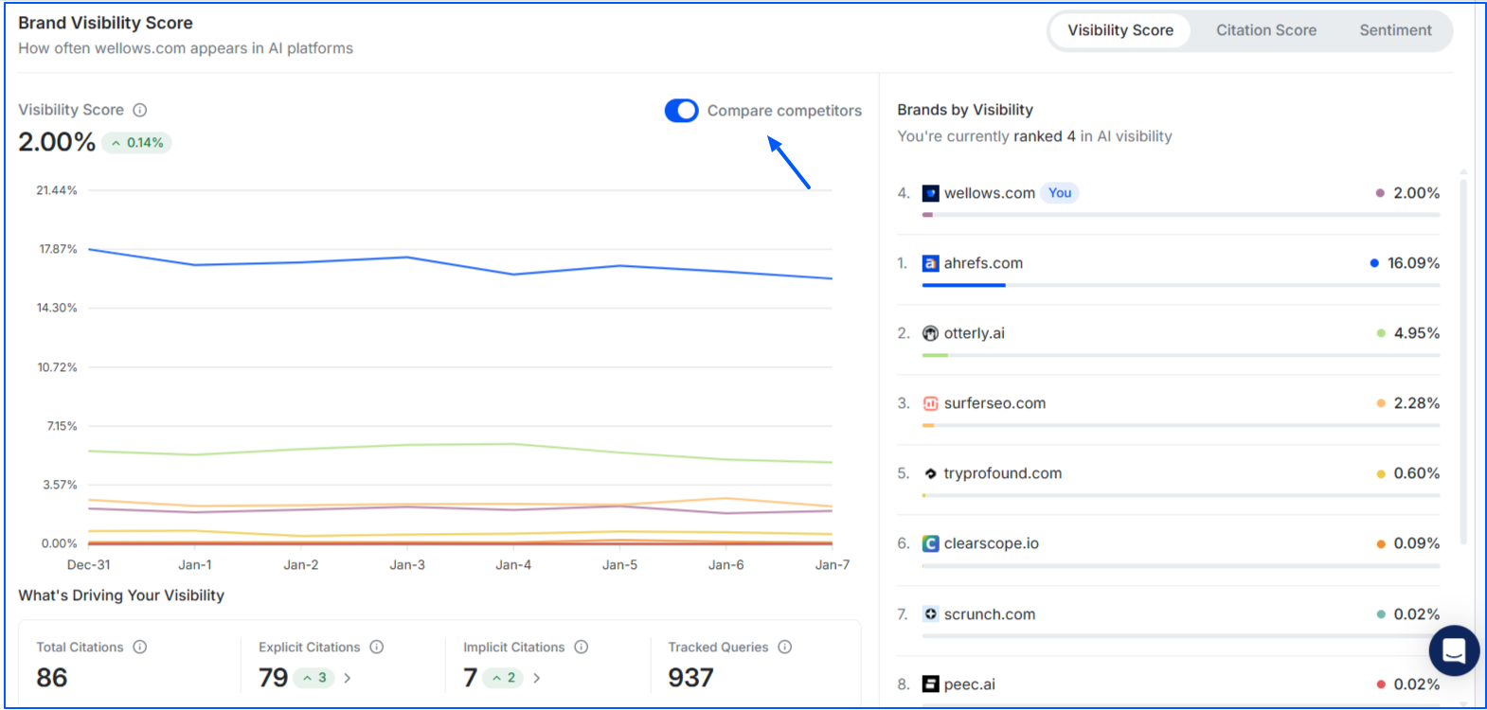Click the Tracked Queries info icon
This screenshot has width=1487, height=710.
pos(785,648)
